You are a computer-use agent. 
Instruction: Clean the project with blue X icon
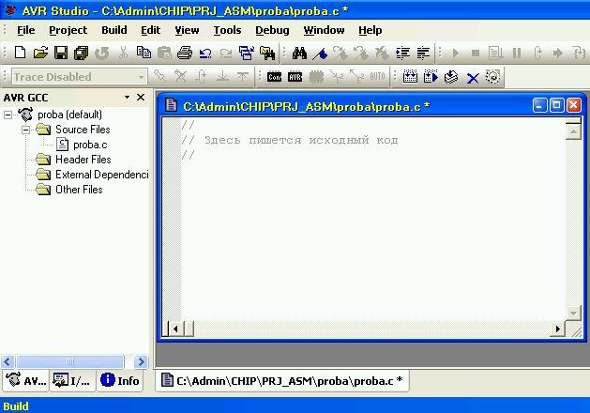point(473,78)
